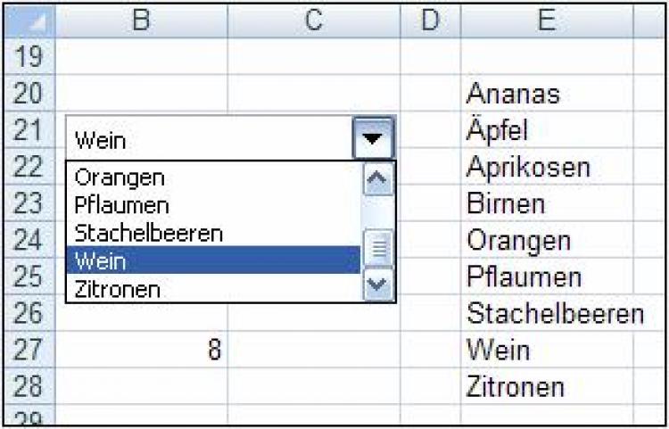The width and height of the screenshot is (669, 429).
Task: Click the list scrollbar down arrow
Action: (x=379, y=285)
